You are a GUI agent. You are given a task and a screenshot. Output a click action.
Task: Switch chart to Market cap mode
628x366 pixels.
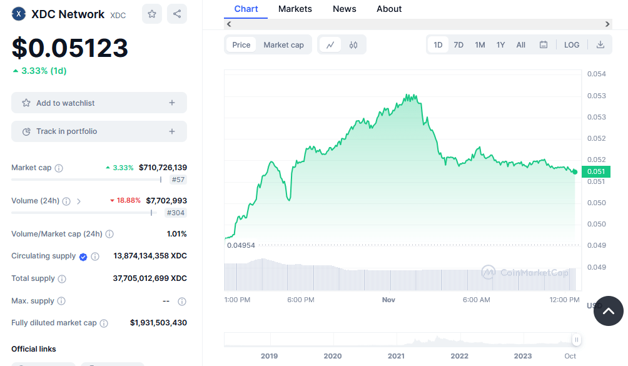coord(285,44)
